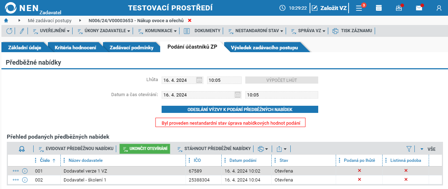The height and width of the screenshot is (189, 448).
Task: Open the user profile icon
Action: (439, 8)
